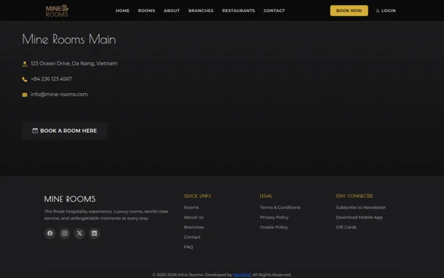Image resolution: width=444 pixels, height=278 pixels.
Task: Click the info@mine-rooms.com email address
Action: [x=59, y=95]
